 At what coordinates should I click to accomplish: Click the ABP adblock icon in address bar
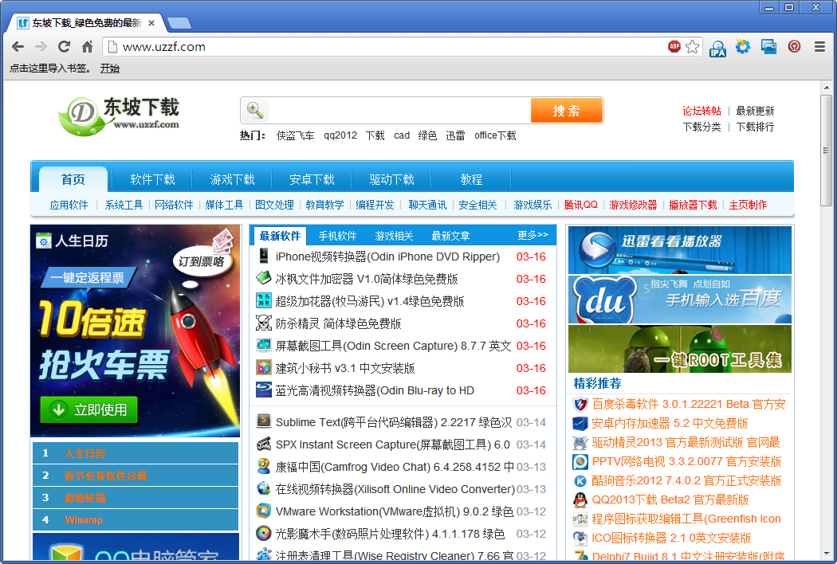pos(674,46)
